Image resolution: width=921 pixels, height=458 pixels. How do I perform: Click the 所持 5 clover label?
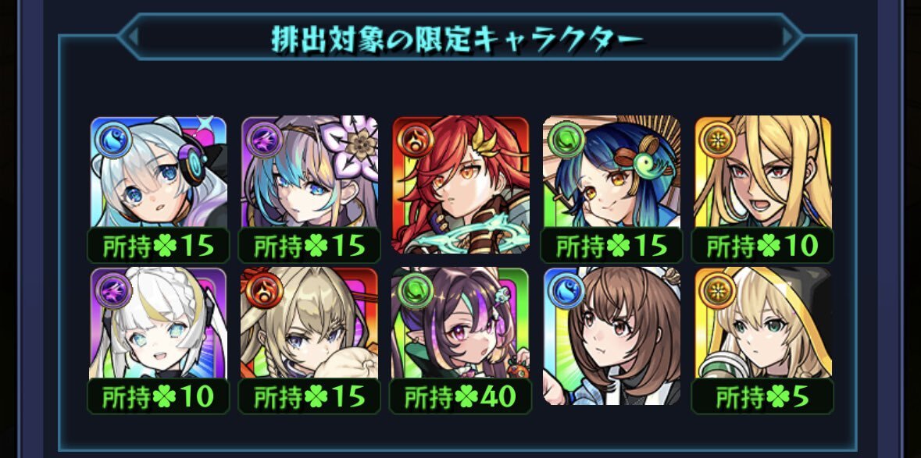[762, 397]
